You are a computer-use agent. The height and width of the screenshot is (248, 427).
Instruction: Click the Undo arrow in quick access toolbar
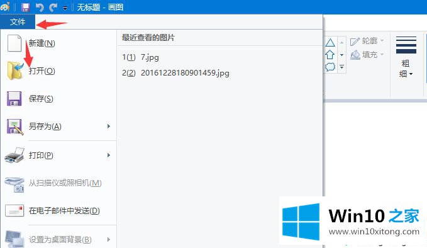(x=40, y=8)
